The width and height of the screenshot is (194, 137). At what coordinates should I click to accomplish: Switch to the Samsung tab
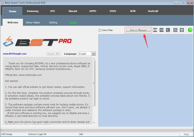33,11
